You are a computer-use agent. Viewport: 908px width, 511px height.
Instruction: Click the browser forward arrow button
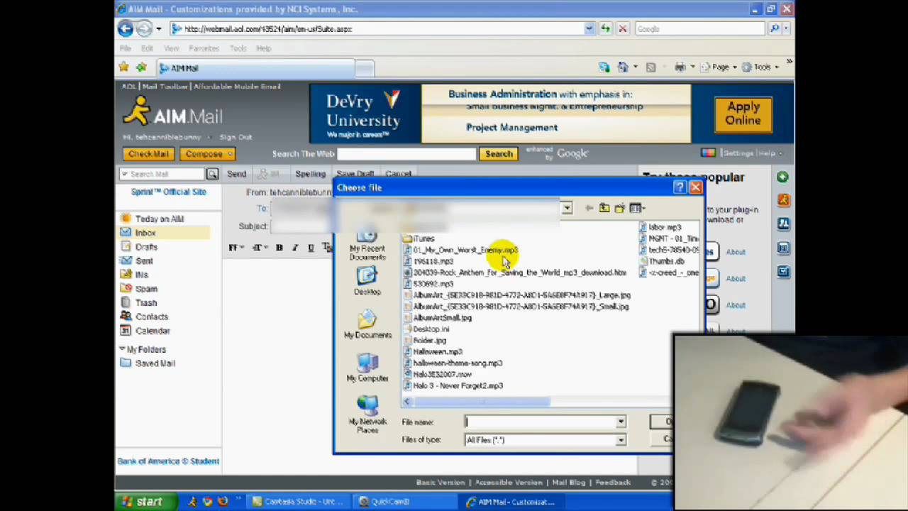pyautogui.click(x=143, y=28)
